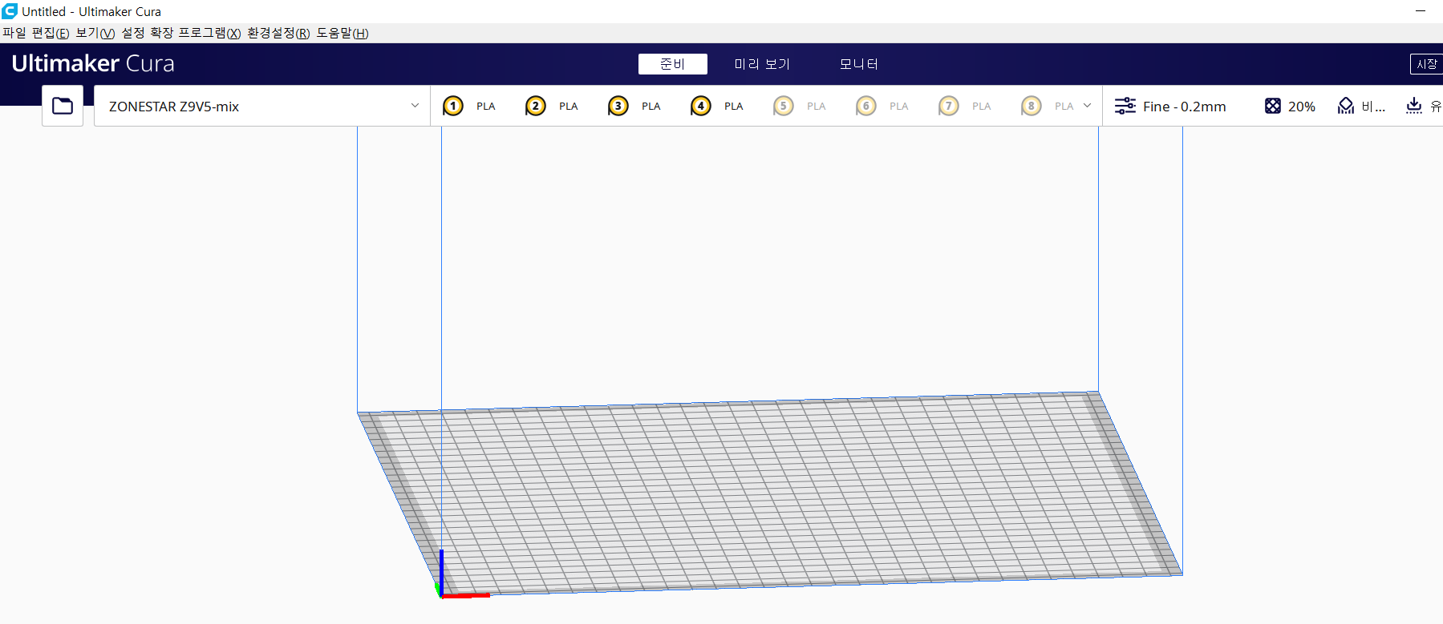The image size is (1443, 624).
Task: Open the ZONESTAR Z9V5-mix printer dropdown
Action: coord(262,106)
